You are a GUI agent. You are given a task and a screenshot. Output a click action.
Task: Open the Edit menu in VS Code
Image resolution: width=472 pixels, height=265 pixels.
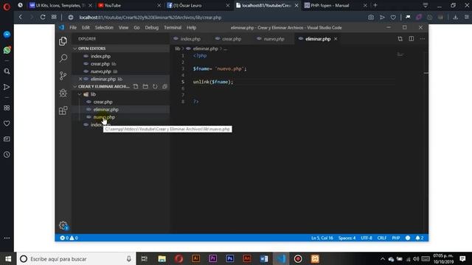pos(86,27)
